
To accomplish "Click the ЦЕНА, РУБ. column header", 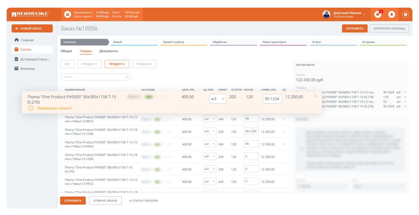I will coord(188,90).
